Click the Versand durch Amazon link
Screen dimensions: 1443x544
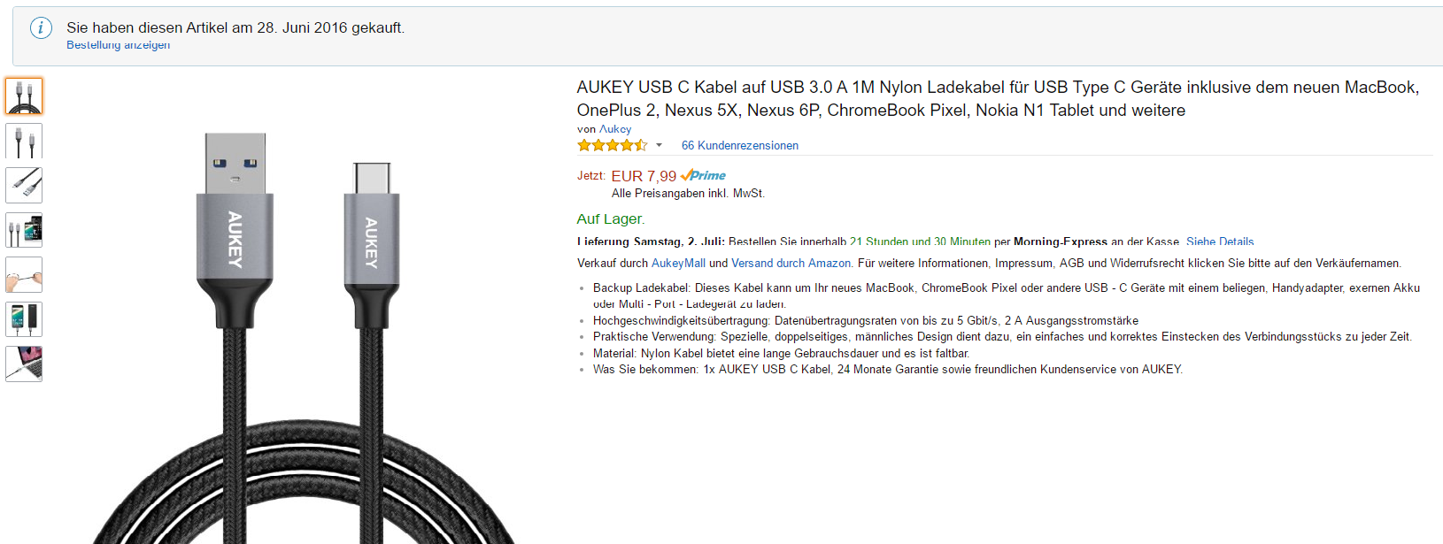tap(791, 263)
